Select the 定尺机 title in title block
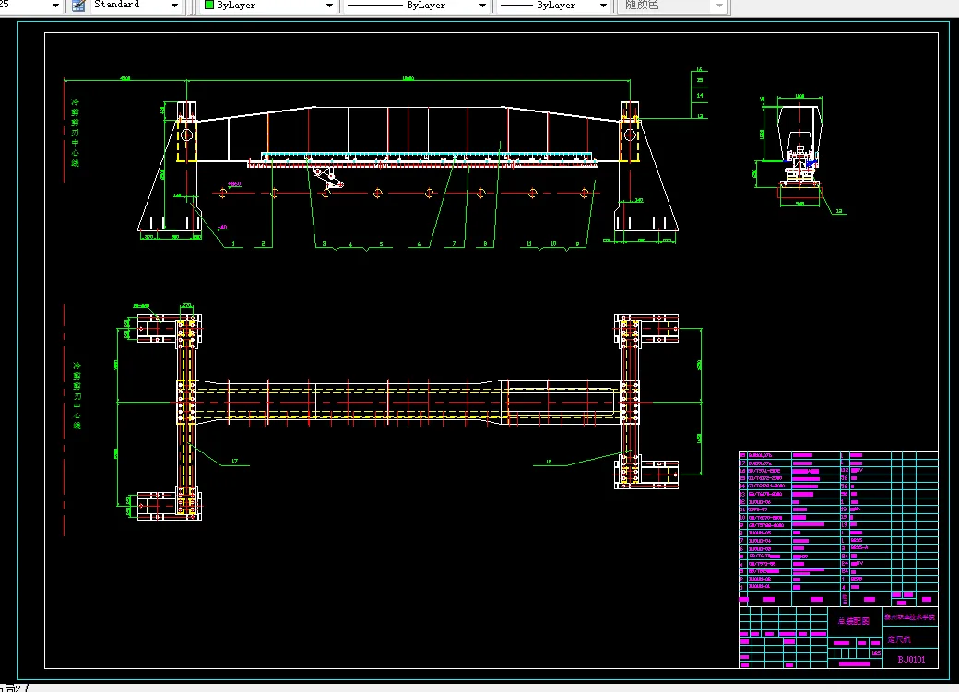 pos(899,638)
